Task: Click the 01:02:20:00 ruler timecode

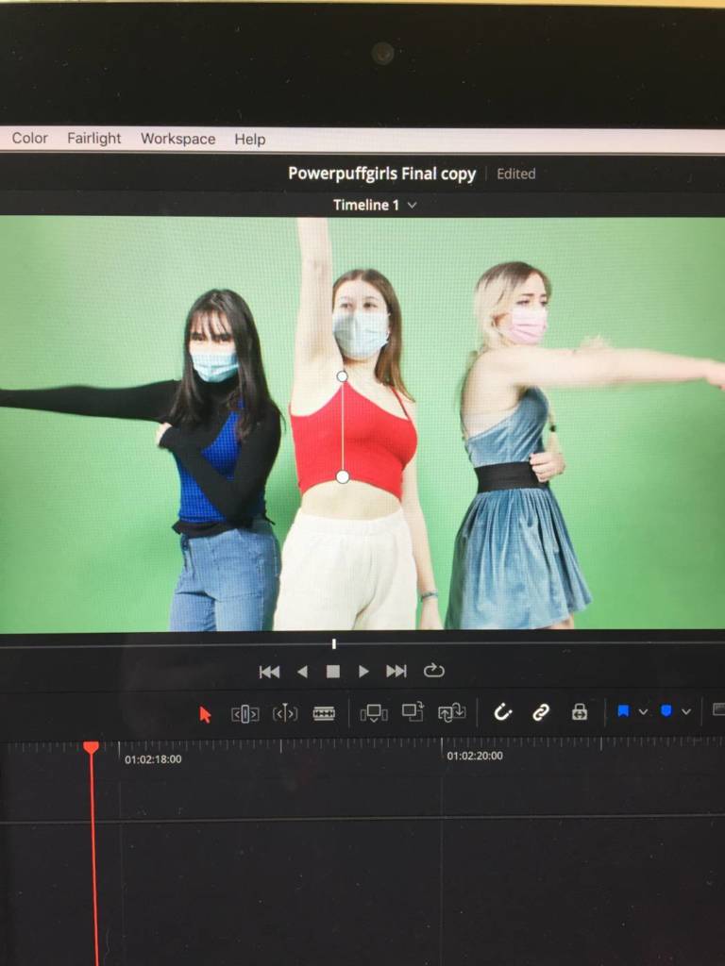Action: coord(475,756)
